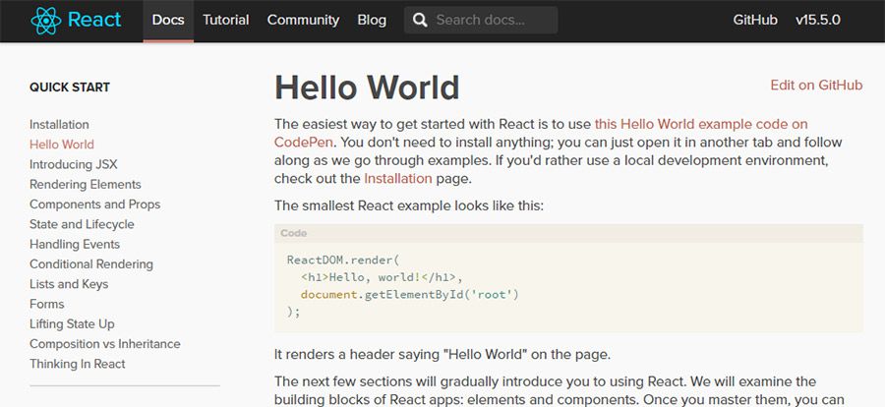Open the React wordmark home link
Screen dimensions: 885x407
93,20
